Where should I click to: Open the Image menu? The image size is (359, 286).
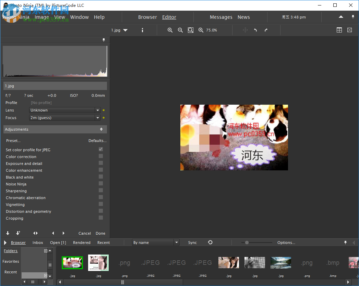(41, 17)
